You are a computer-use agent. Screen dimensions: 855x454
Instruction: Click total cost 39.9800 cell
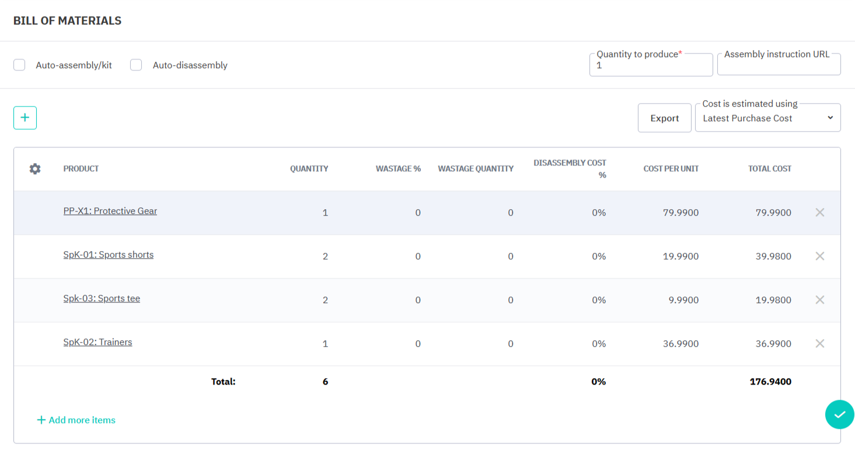pos(773,257)
